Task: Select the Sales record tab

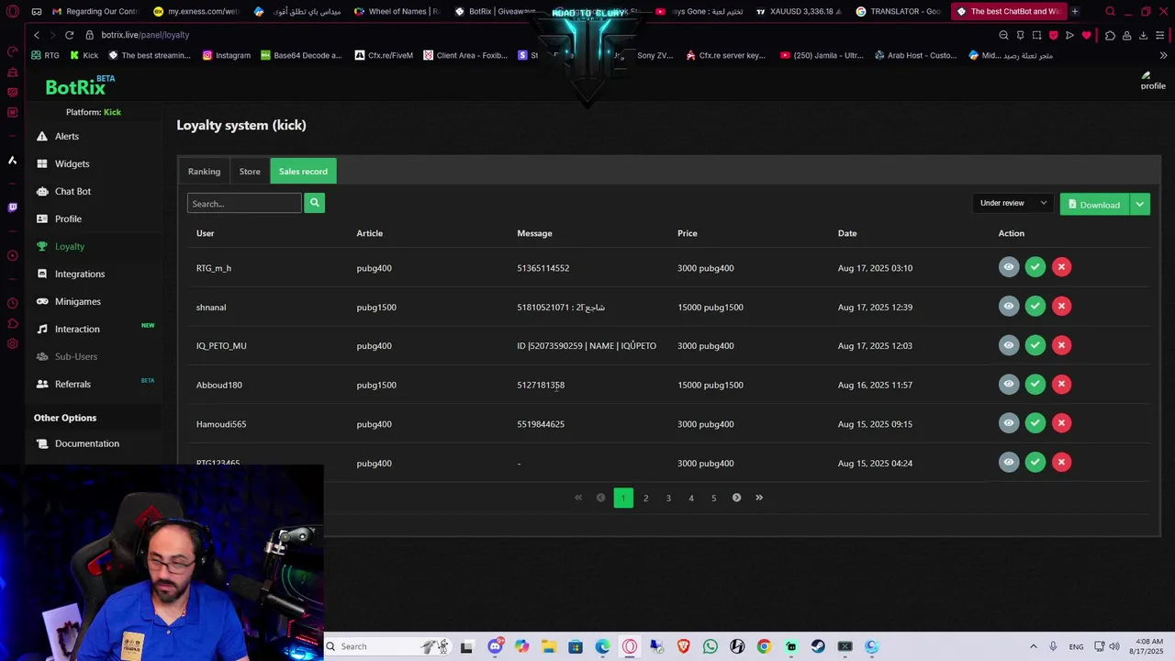Action: pyautogui.click(x=303, y=172)
